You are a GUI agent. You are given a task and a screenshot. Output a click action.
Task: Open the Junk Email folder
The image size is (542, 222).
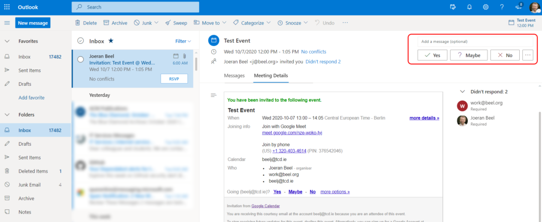click(35, 185)
